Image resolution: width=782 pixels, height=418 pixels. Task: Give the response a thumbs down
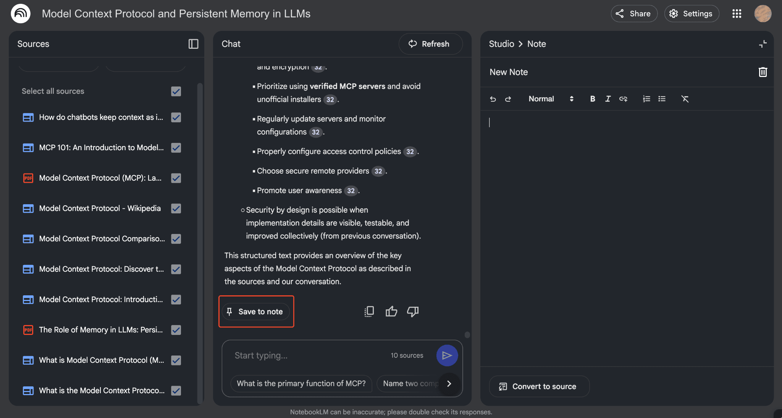[413, 312]
